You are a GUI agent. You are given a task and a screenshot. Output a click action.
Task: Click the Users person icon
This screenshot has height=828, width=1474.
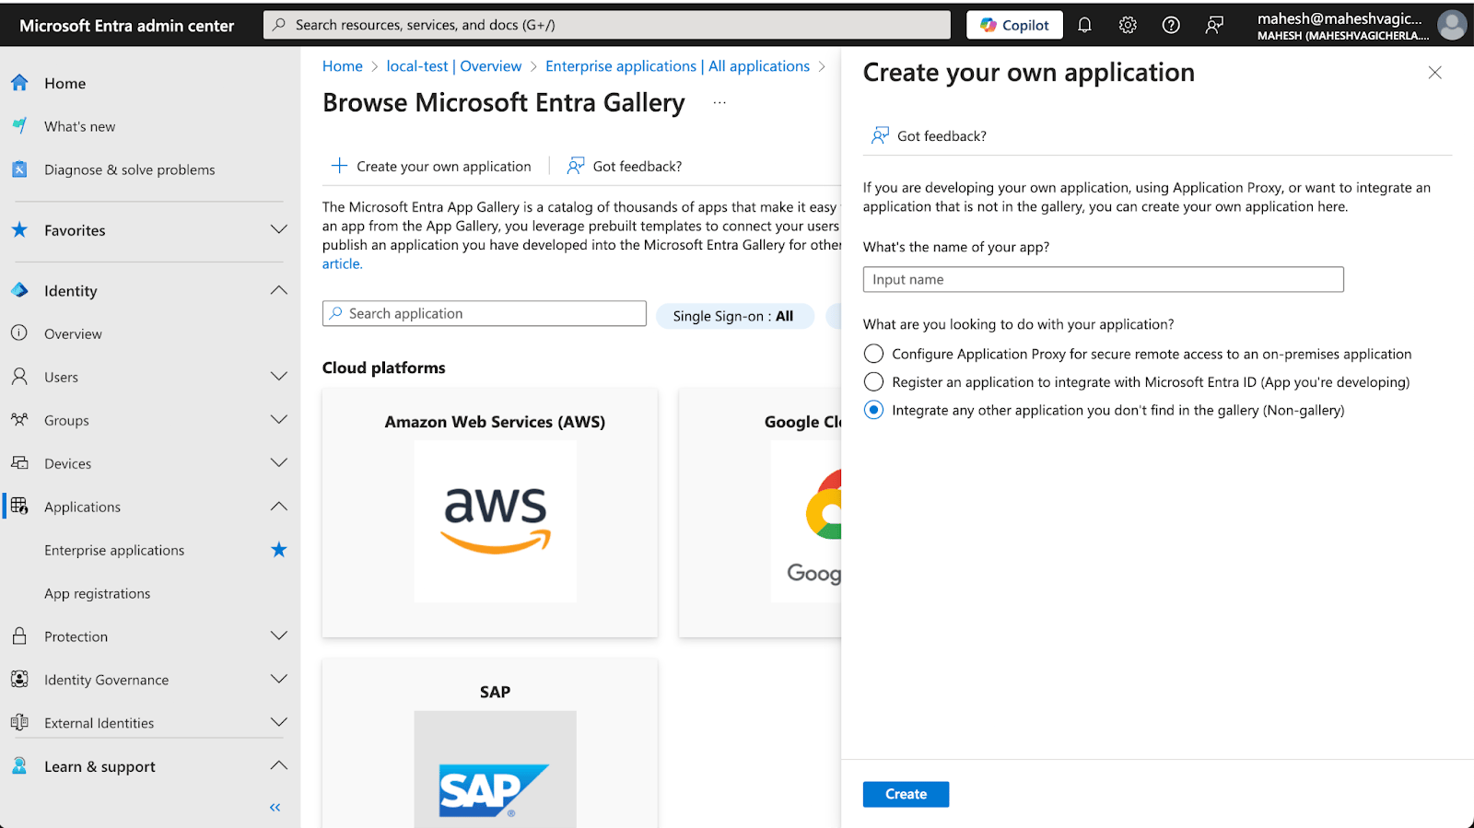coord(19,377)
